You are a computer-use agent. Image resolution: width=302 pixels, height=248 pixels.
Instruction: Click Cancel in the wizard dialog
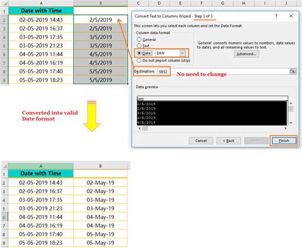[x=201, y=141]
